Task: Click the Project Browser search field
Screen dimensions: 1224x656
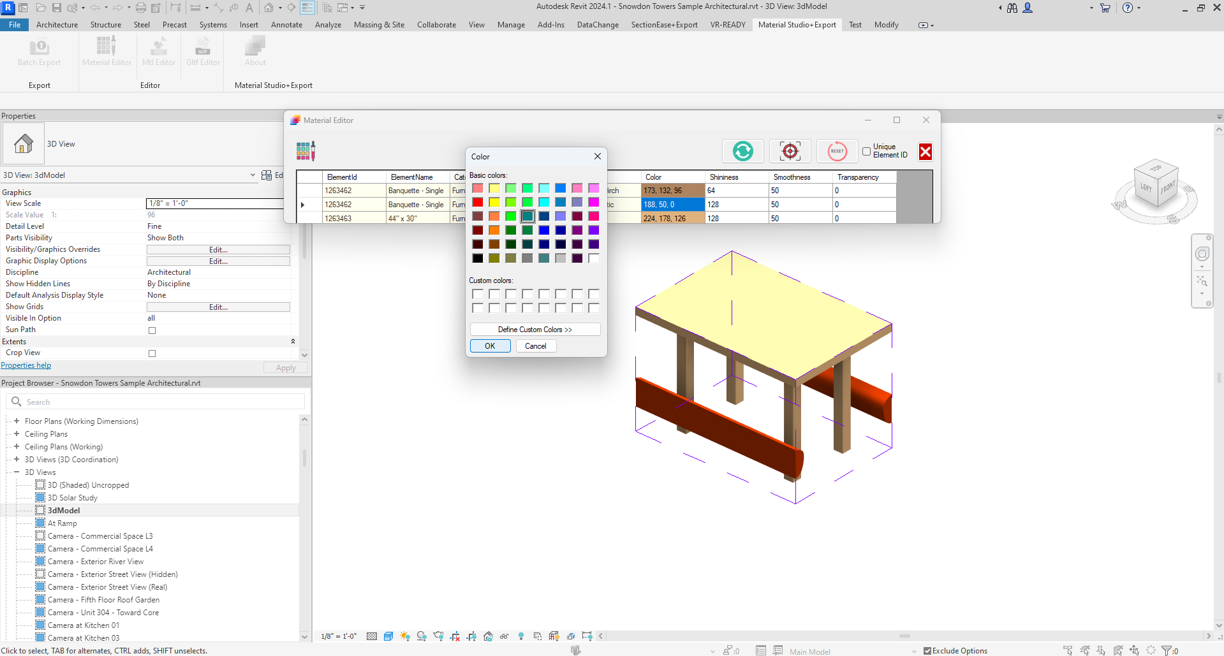Action: pos(156,402)
